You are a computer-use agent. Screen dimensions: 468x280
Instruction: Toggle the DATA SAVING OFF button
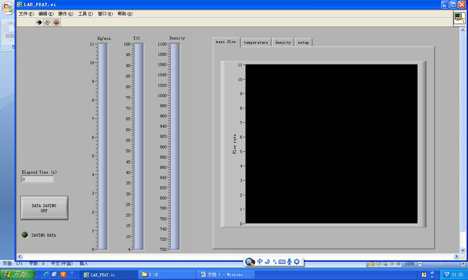click(x=44, y=208)
